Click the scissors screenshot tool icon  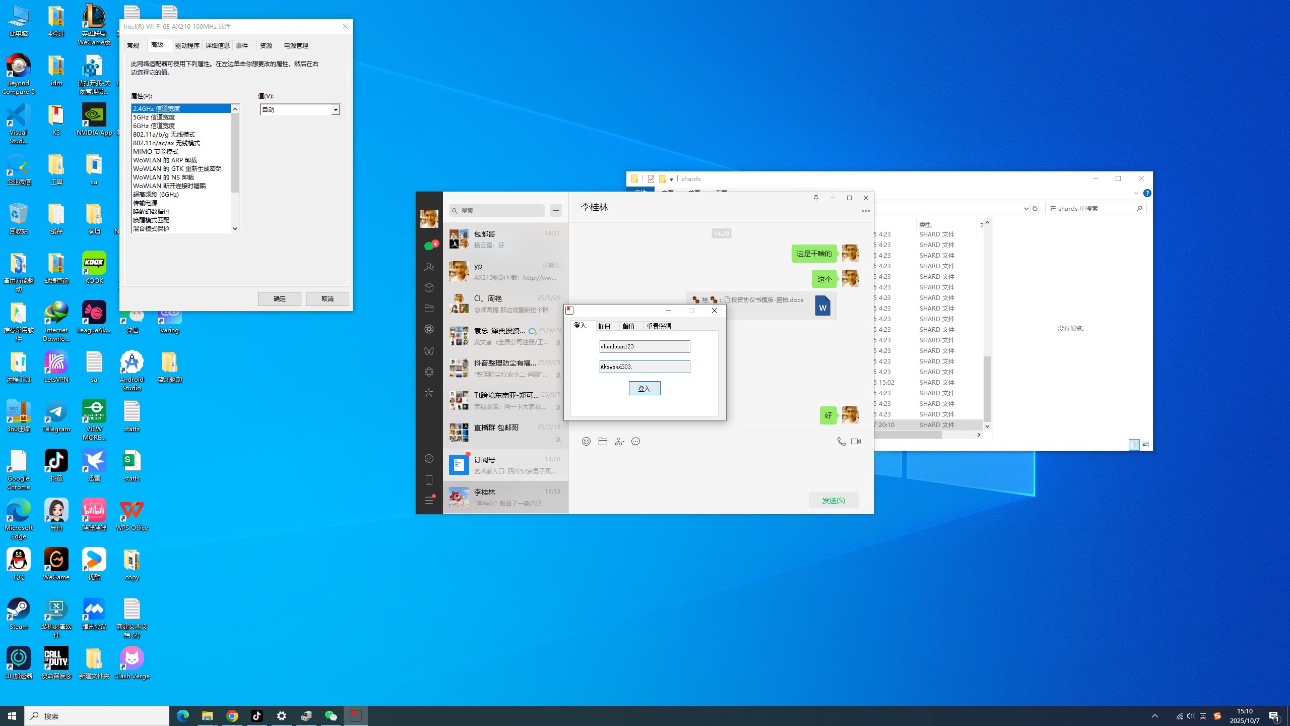(x=619, y=442)
